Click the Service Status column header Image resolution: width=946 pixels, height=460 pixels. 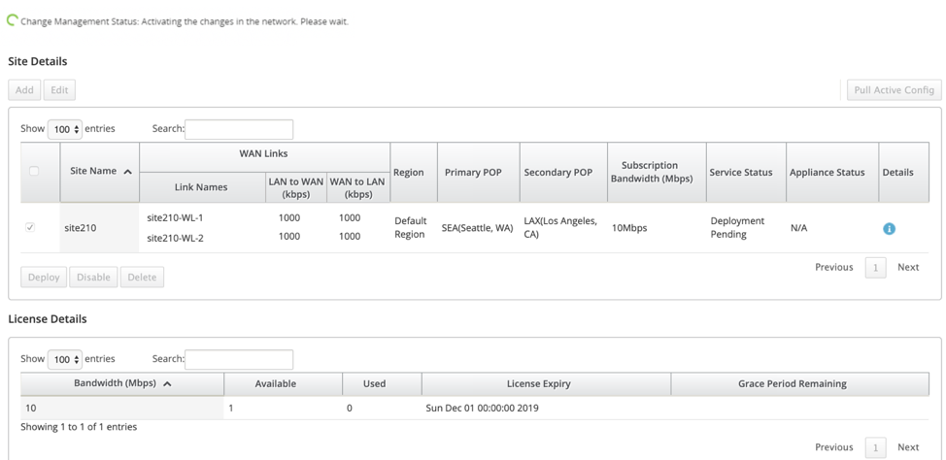pyautogui.click(x=746, y=173)
